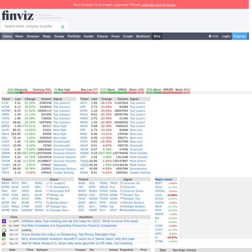This screenshot has height=252, width=252.
Task: Click the Head&Shoulders pattern icon
Action: (121, 210)
